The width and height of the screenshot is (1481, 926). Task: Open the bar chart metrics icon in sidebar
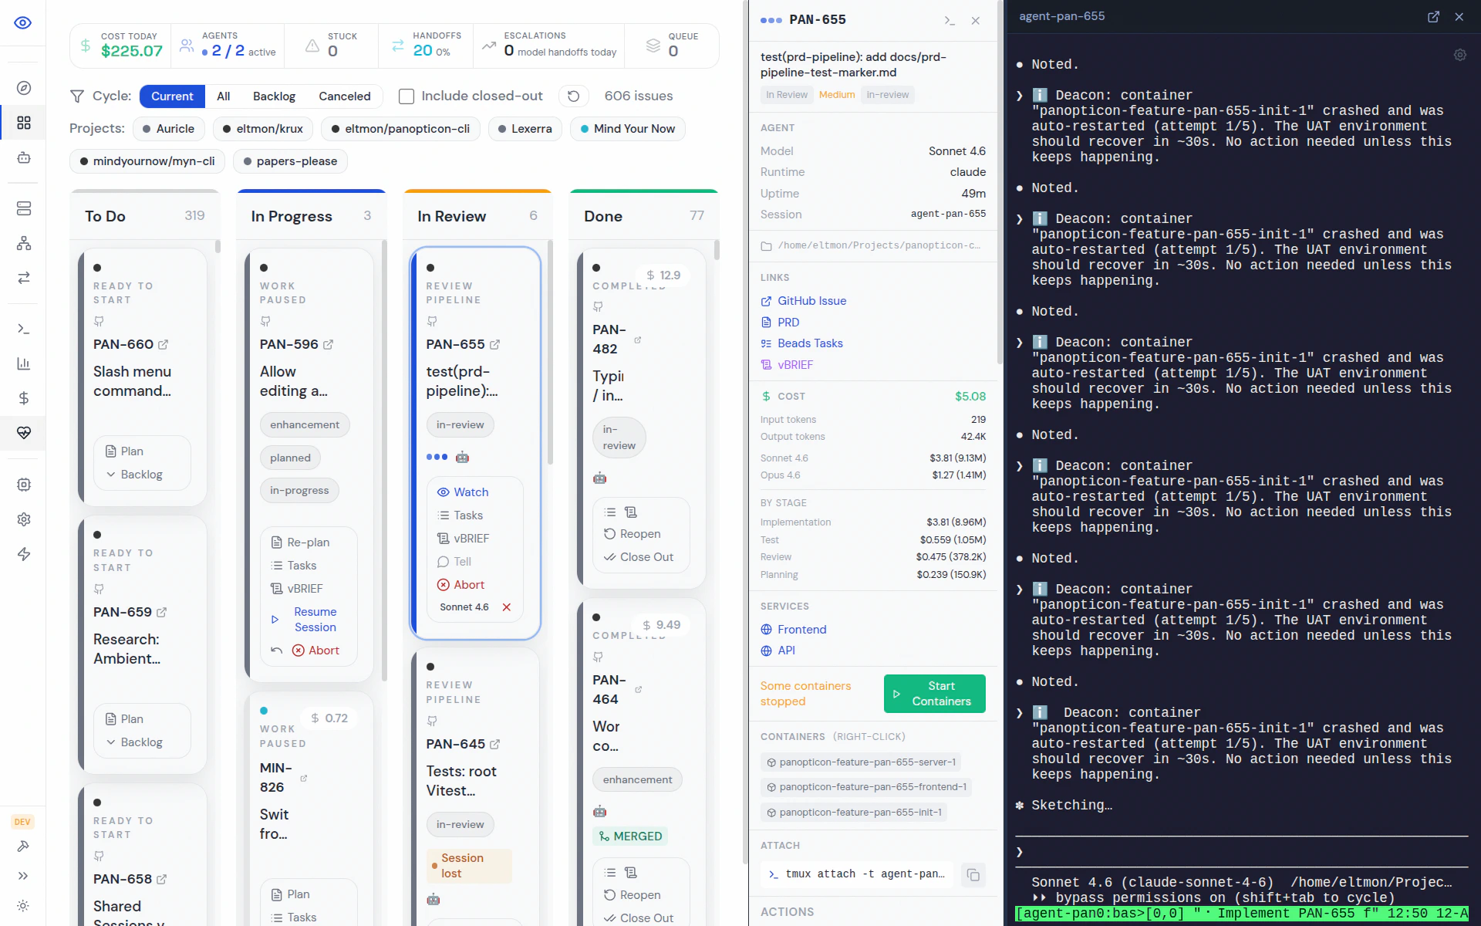pyautogui.click(x=24, y=363)
